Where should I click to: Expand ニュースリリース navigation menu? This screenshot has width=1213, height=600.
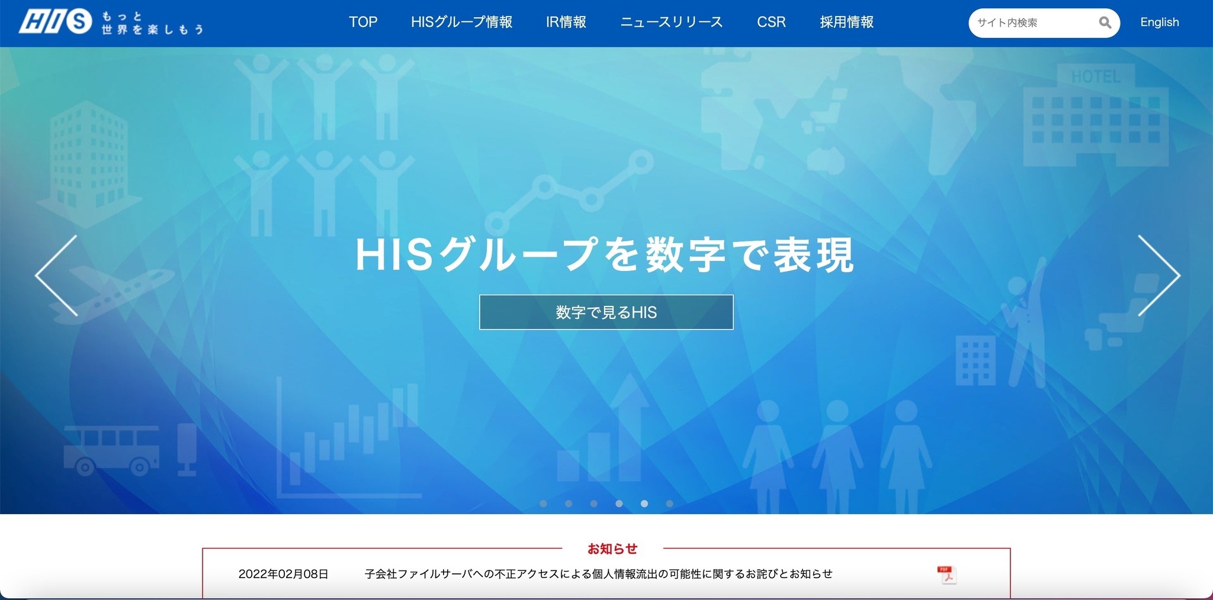point(671,22)
